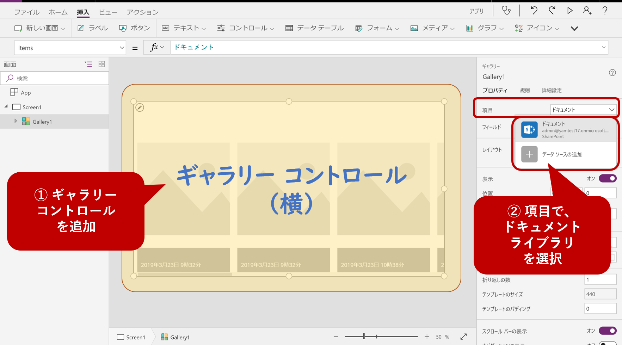Viewport: 622px width, 345px height.
Task: Redo the last action
Action: [x=552, y=11]
